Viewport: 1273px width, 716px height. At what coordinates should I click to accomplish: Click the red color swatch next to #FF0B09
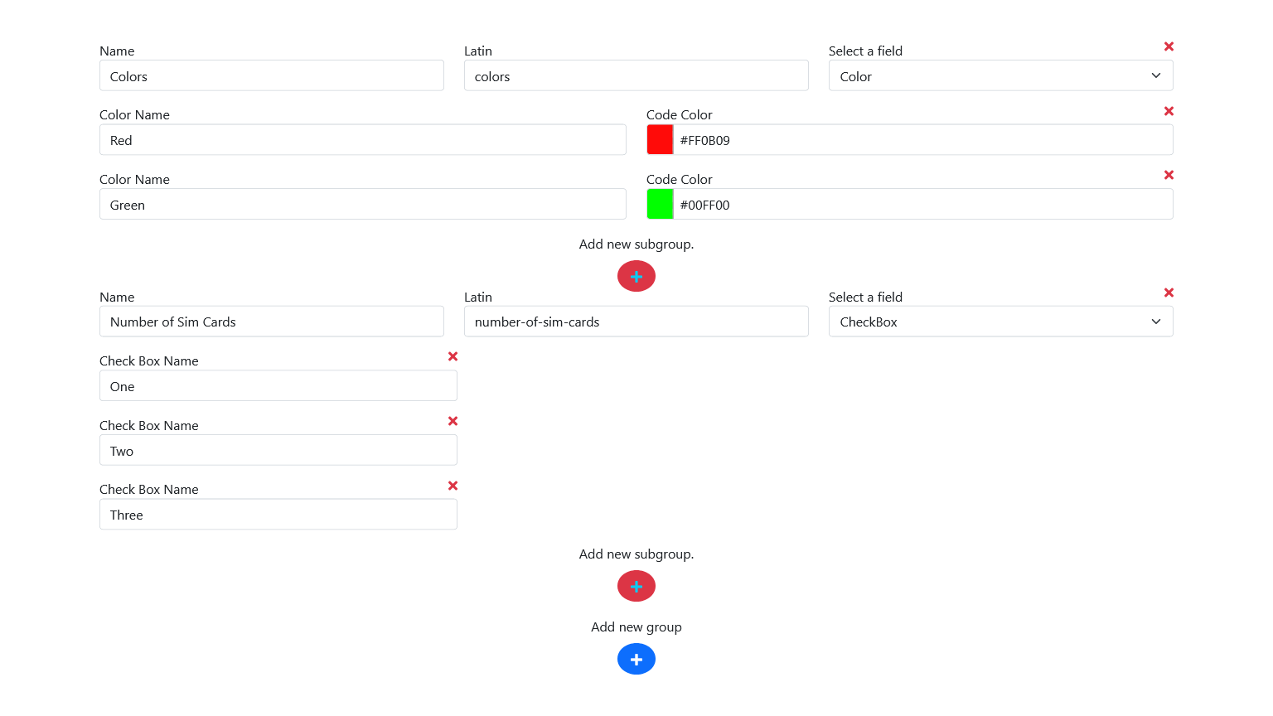click(x=660, y=139)
